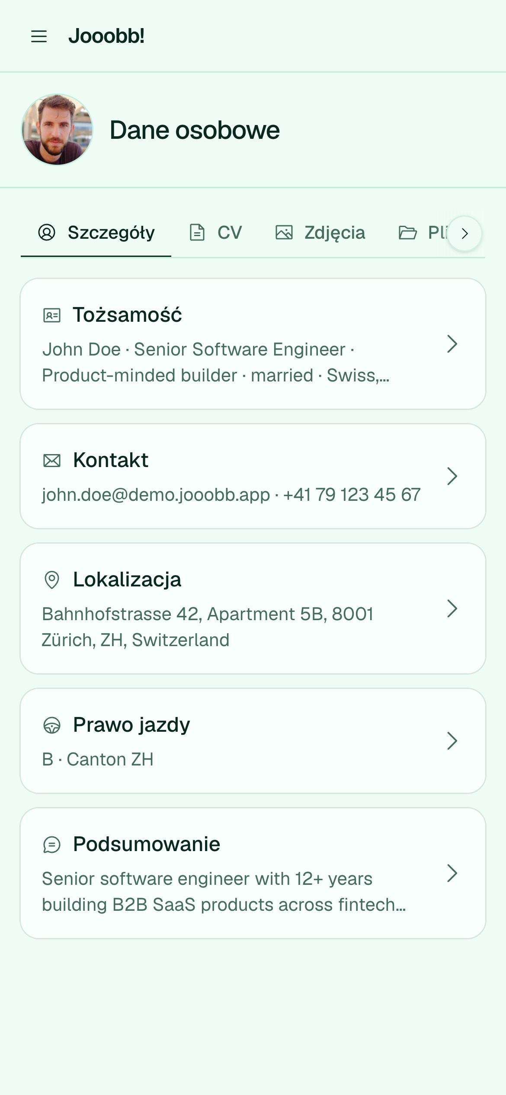This screenshot has width=506, height=1095.
Task: Open the hamburger navigation menu
Action: click(39, 36)
